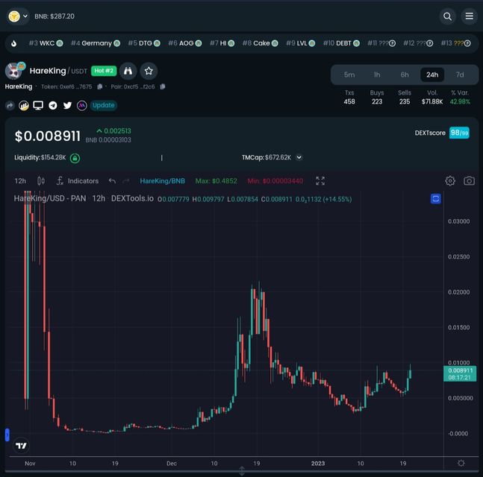Expand the blue left drawing-panel handle

[x=7, y=435]
